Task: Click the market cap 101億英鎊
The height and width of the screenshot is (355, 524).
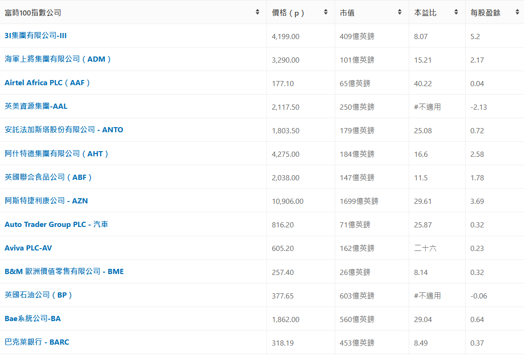Action: tap(357, 60)
